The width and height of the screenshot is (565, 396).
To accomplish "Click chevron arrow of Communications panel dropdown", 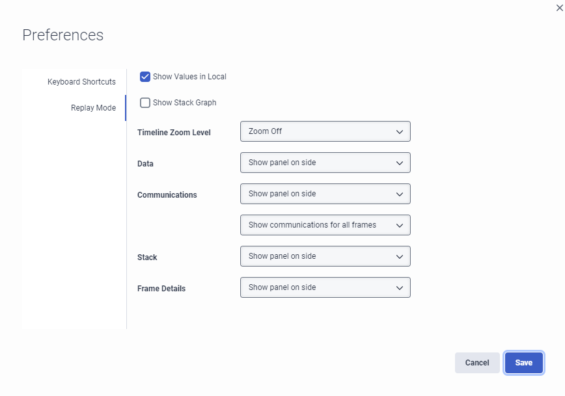I will 400,194.
